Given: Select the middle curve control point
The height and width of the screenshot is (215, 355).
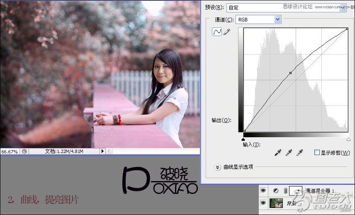Looking at the screenshot, I should point(290,73).
